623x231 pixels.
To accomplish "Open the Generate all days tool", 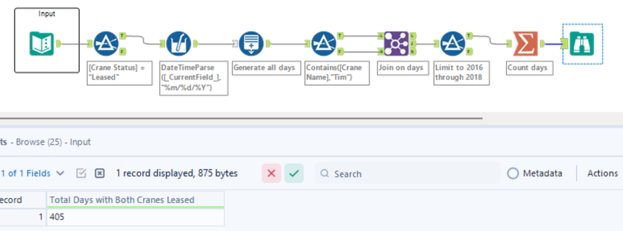I will pyautogui.click(x=251, y=43).
